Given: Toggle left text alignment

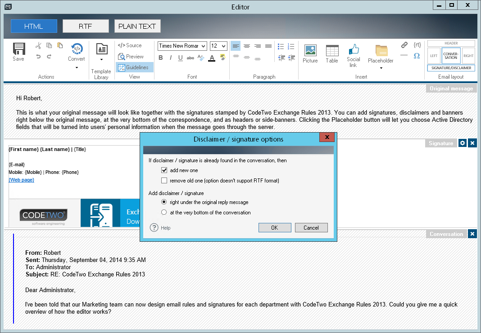Looking at the screenshot, I should pos(236,46).
